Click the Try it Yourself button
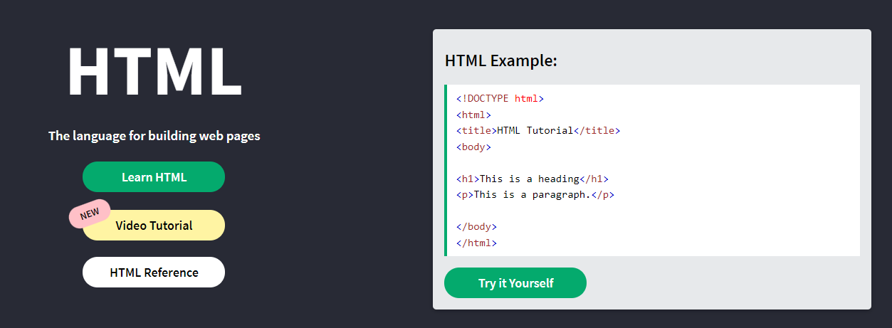This screenshot has height=328, width=892. point(515,283)
